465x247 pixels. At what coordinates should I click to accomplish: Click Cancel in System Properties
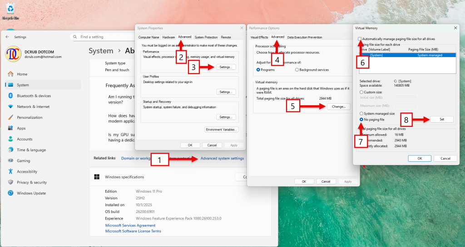212,145
